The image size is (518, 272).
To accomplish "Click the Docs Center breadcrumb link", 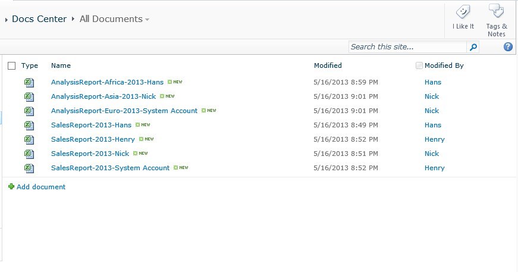I will pyautogui.click(x=39, y=19).
